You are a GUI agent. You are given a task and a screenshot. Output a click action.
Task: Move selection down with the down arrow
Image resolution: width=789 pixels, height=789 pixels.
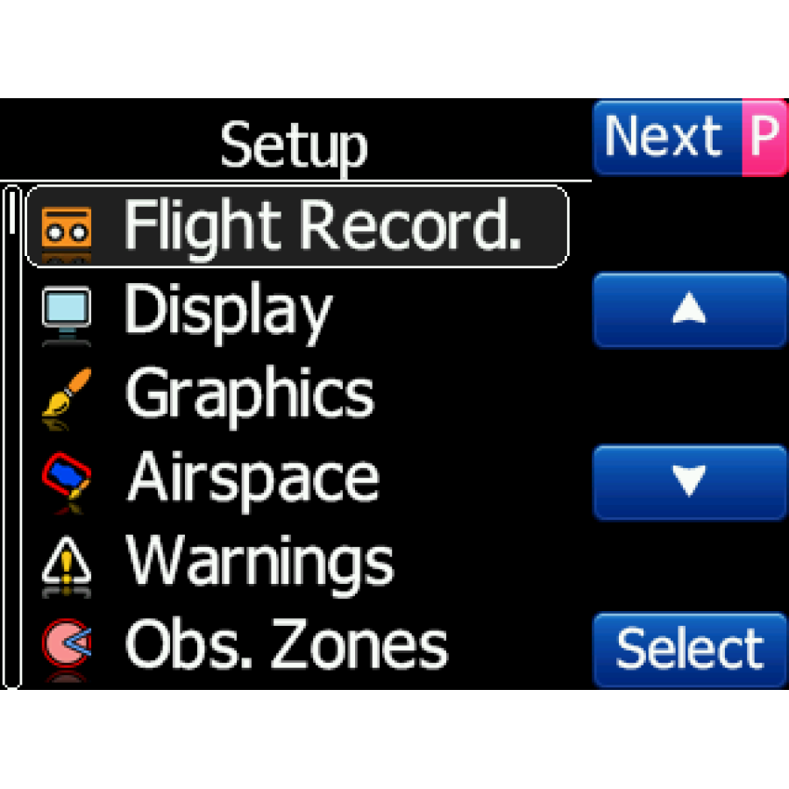pos(690,482)
